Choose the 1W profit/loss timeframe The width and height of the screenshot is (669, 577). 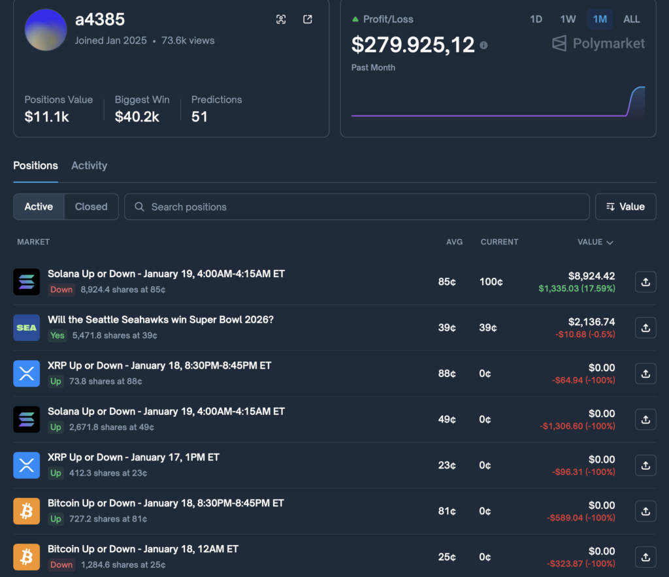[568, 19]
